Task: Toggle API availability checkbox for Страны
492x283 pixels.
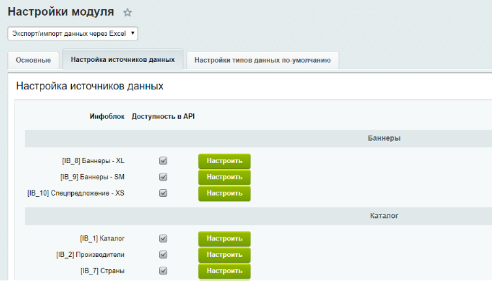Action: click(x=164, y=271)
